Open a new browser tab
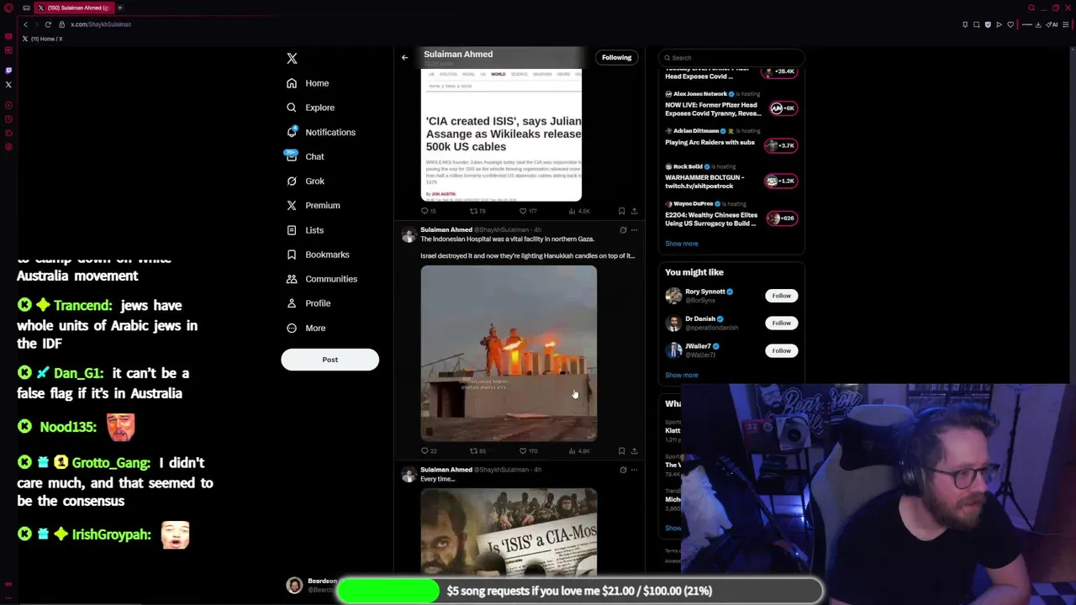The width and height of the screenshot is (1076, 605). pyautogui.click(x=120, y=8)
